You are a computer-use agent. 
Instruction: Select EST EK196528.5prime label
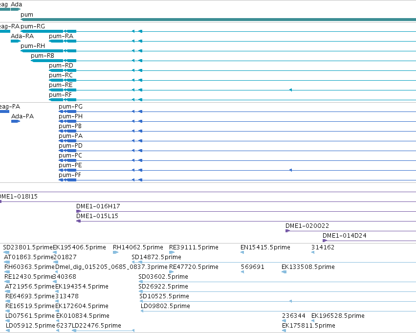[x=338, y=316]
